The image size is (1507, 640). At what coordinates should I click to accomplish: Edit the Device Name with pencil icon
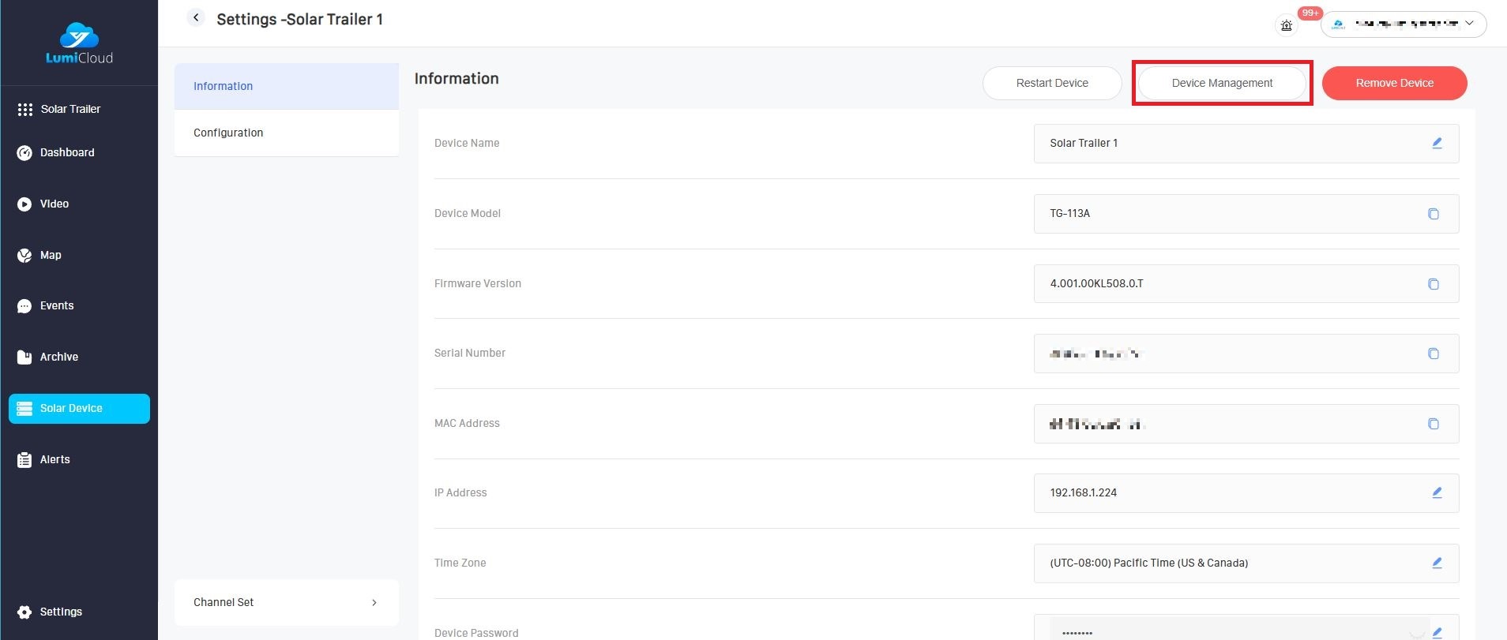(x=1437, y=144)
